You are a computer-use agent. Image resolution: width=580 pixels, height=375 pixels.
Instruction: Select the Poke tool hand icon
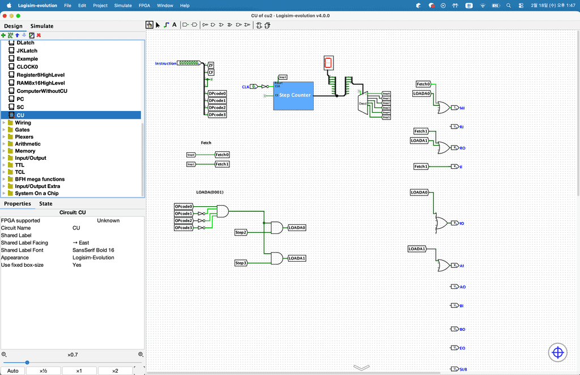(x=150, y=25)
